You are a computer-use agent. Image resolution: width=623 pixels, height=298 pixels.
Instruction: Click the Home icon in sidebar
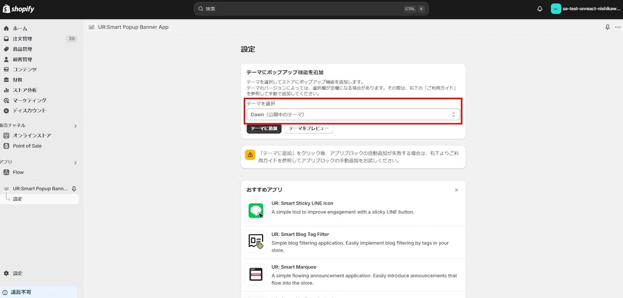[x=6, y=28]
